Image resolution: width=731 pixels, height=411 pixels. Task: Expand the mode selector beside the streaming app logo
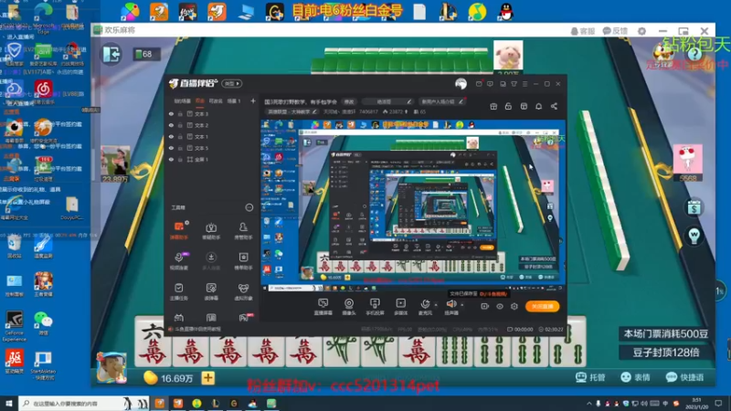pos(232,84)
